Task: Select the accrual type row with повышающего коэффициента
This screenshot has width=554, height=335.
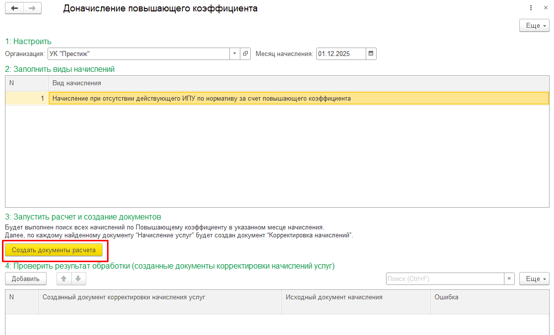Action: pyautogui.click(x=297, y=99)
